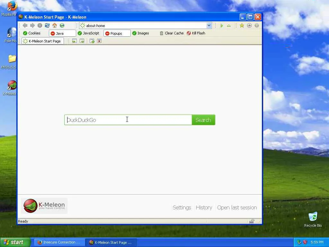Toggle JavaScript permission
Screen dimensions: 329x247
[88, 33]
